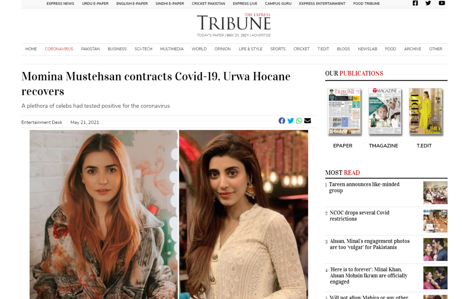
Task: Read 'Tareen announces like-minded group' story
Action: tap(364, 187)
